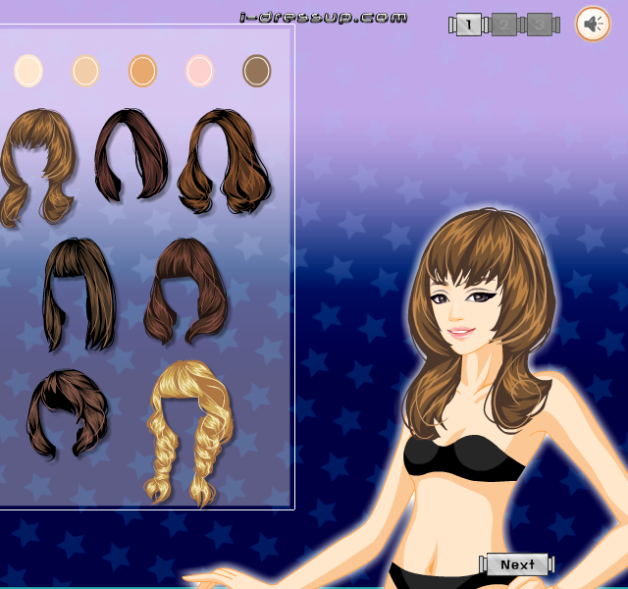The image size is (628, 589).
Task: Pick the short messy dark brown hairstyle
Action: (x=67, y=414)
